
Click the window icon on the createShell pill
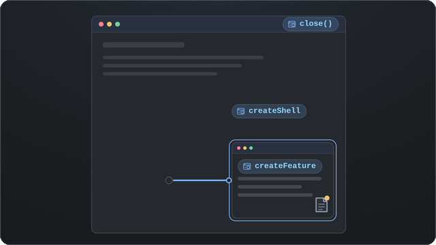pos(240,112)
